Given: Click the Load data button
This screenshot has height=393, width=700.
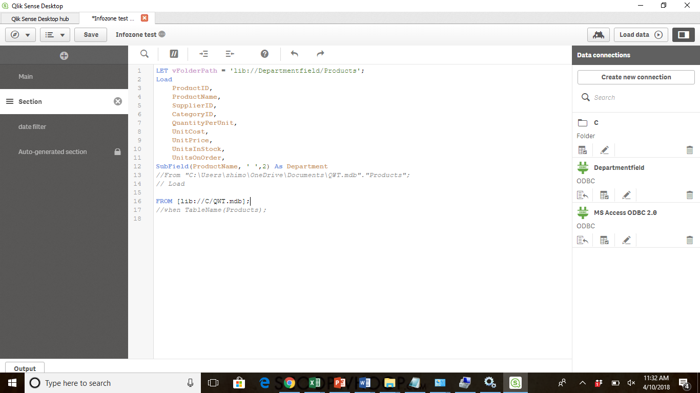Looking at the screenshot, I should (x=641, y=35).
